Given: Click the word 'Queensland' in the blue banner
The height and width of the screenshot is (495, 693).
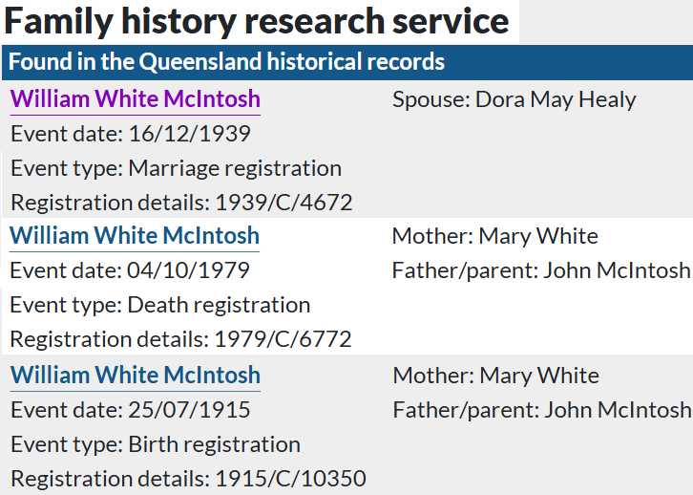Looking at the screenshot, I should pyautogui.click(x=199, y=63).
